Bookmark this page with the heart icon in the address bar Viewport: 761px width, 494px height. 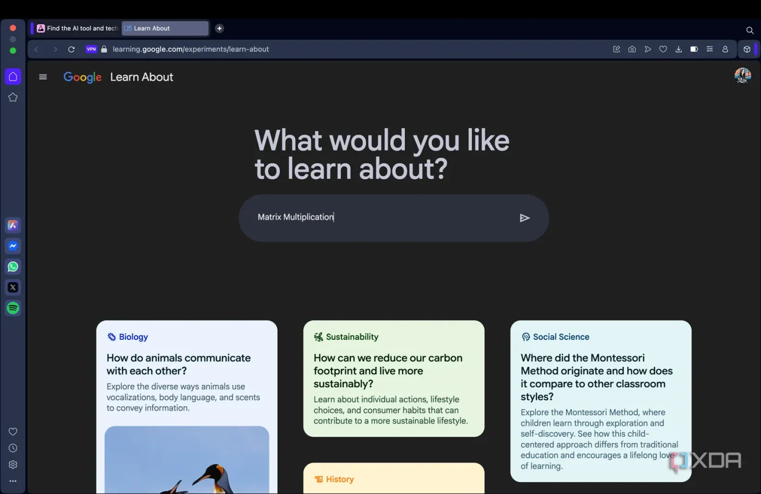[663, 49]
